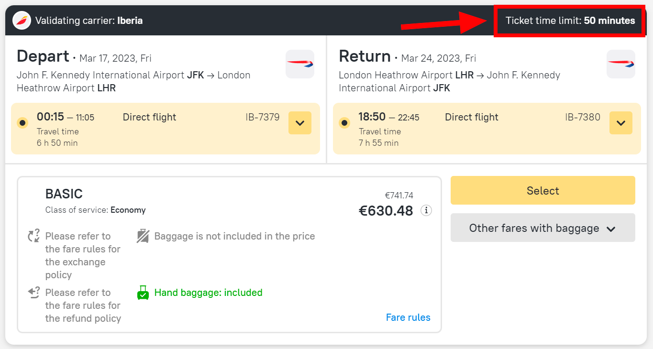This screenshot has width=653, height=349.
Task: Select the 18:50 return flight radio button
Action: 344,123
